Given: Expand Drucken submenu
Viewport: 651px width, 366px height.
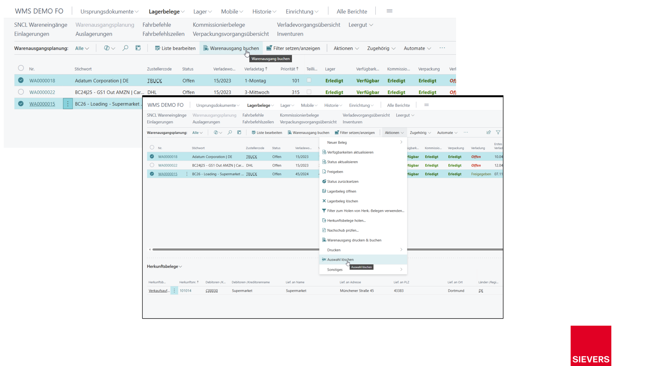Looking at the screenshot, I should click(363, 250).
